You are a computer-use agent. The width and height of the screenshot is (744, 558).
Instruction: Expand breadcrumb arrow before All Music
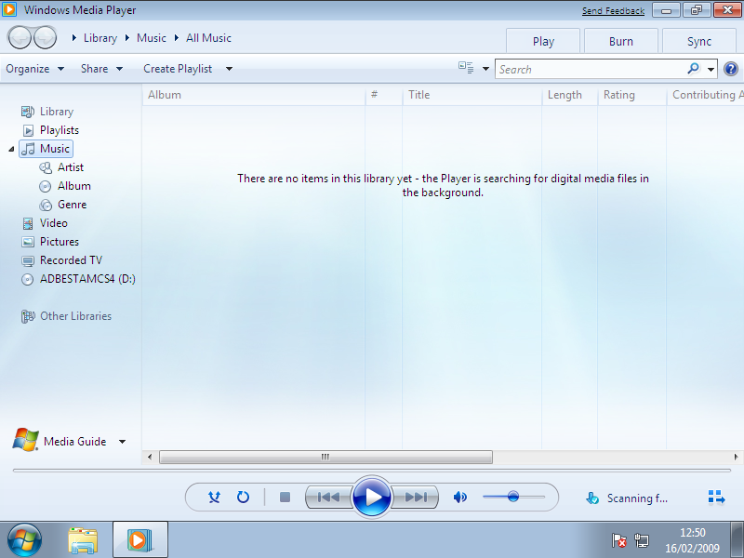pyautogui.click(x=177, y=38)
